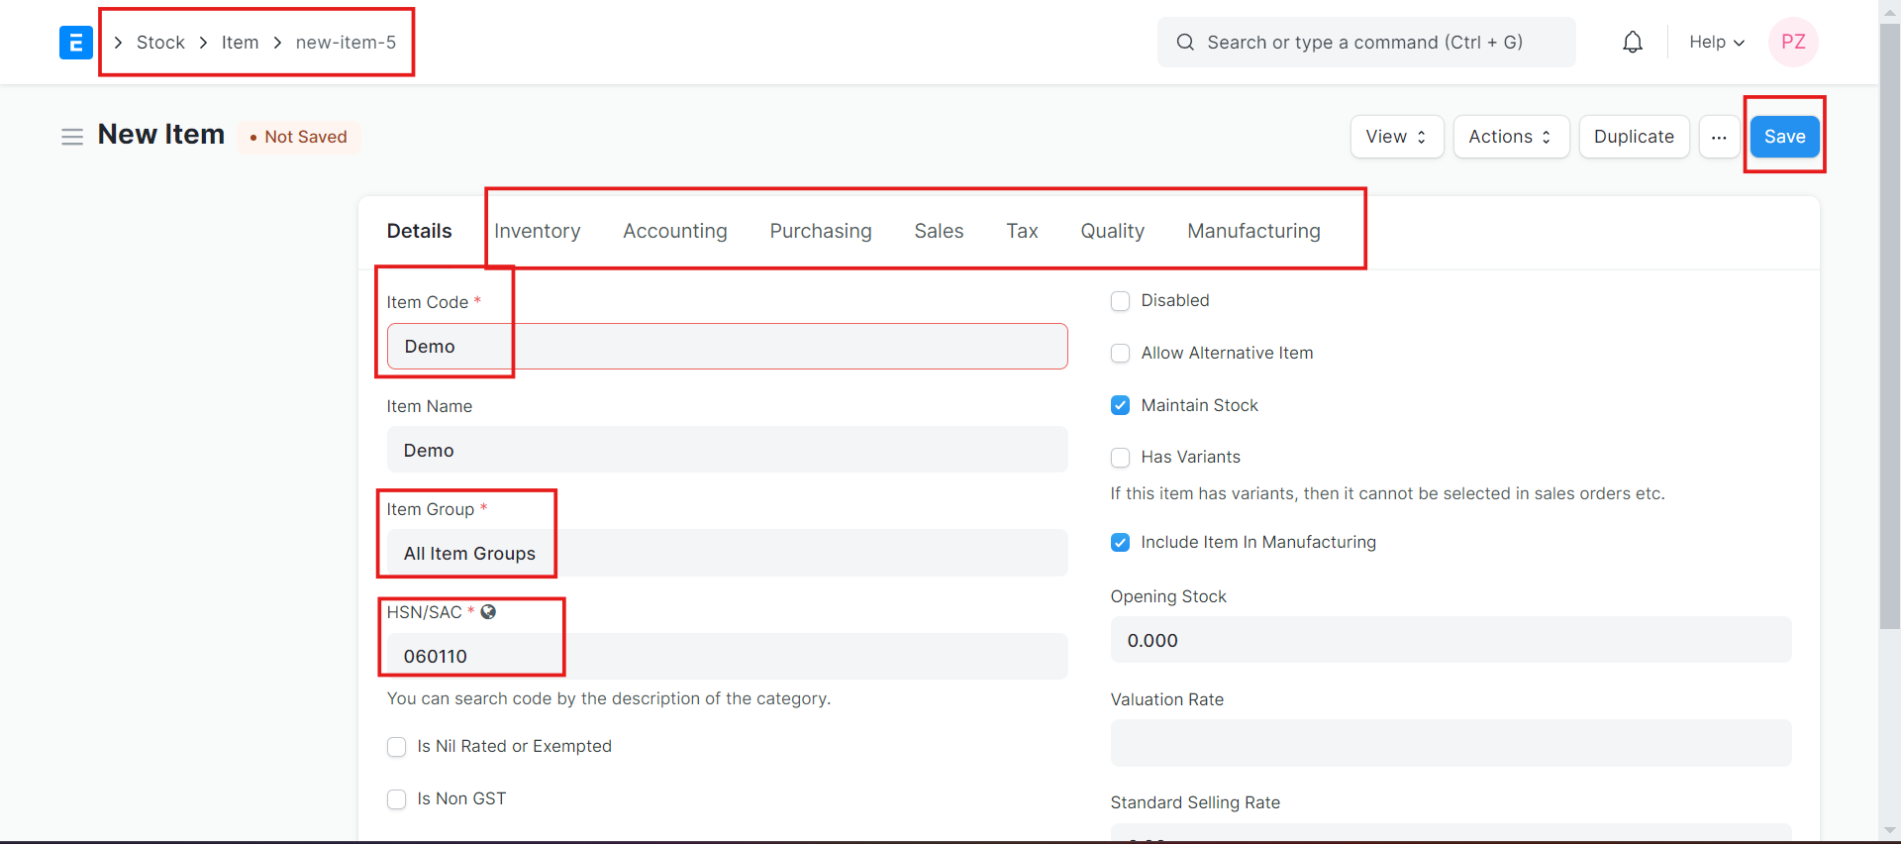Click the Duplicate button
This screenshot has width=1901, height=844.
pyautogui.click(x=1634, y=137)
